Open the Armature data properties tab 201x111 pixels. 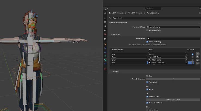tap(105, 56)
